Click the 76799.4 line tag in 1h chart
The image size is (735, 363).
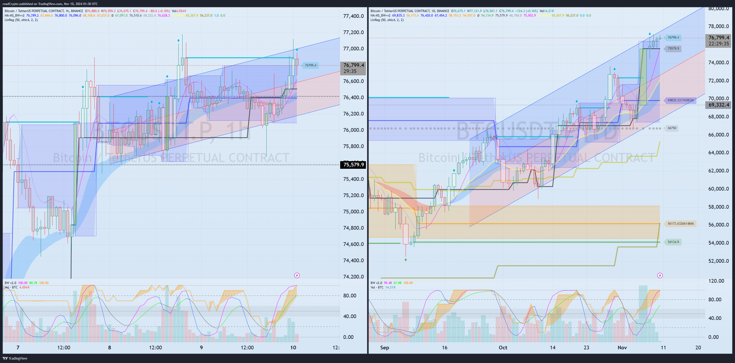coord(310,65)
